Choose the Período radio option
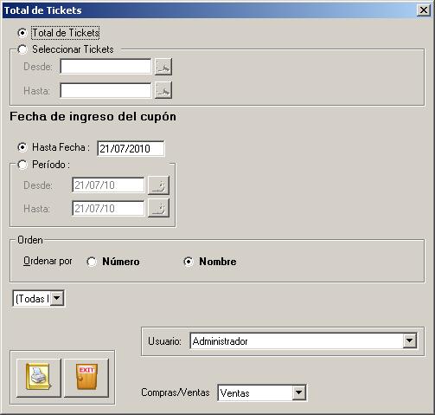Image resolution: width=435 pixels, height=415 pixels. (x=22, y=165)
